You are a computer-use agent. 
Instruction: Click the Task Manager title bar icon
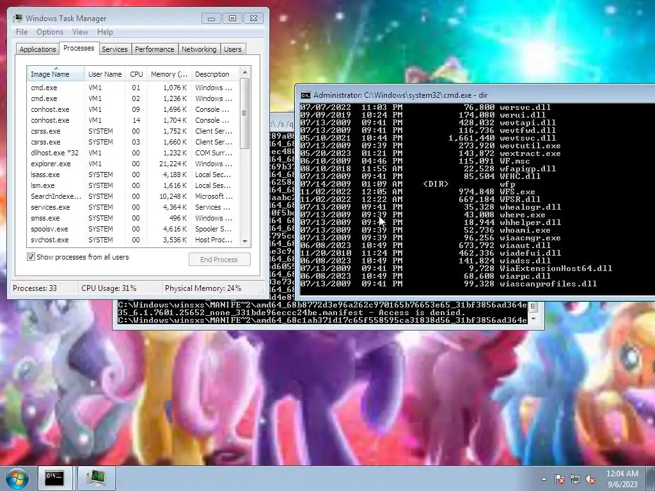pyautogui.click(x=17, y=18)
